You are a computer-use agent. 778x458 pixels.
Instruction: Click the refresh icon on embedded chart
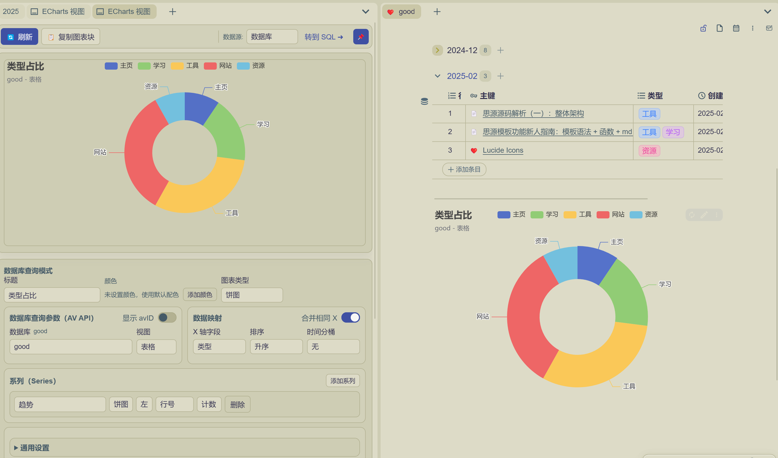pos(692,215)
